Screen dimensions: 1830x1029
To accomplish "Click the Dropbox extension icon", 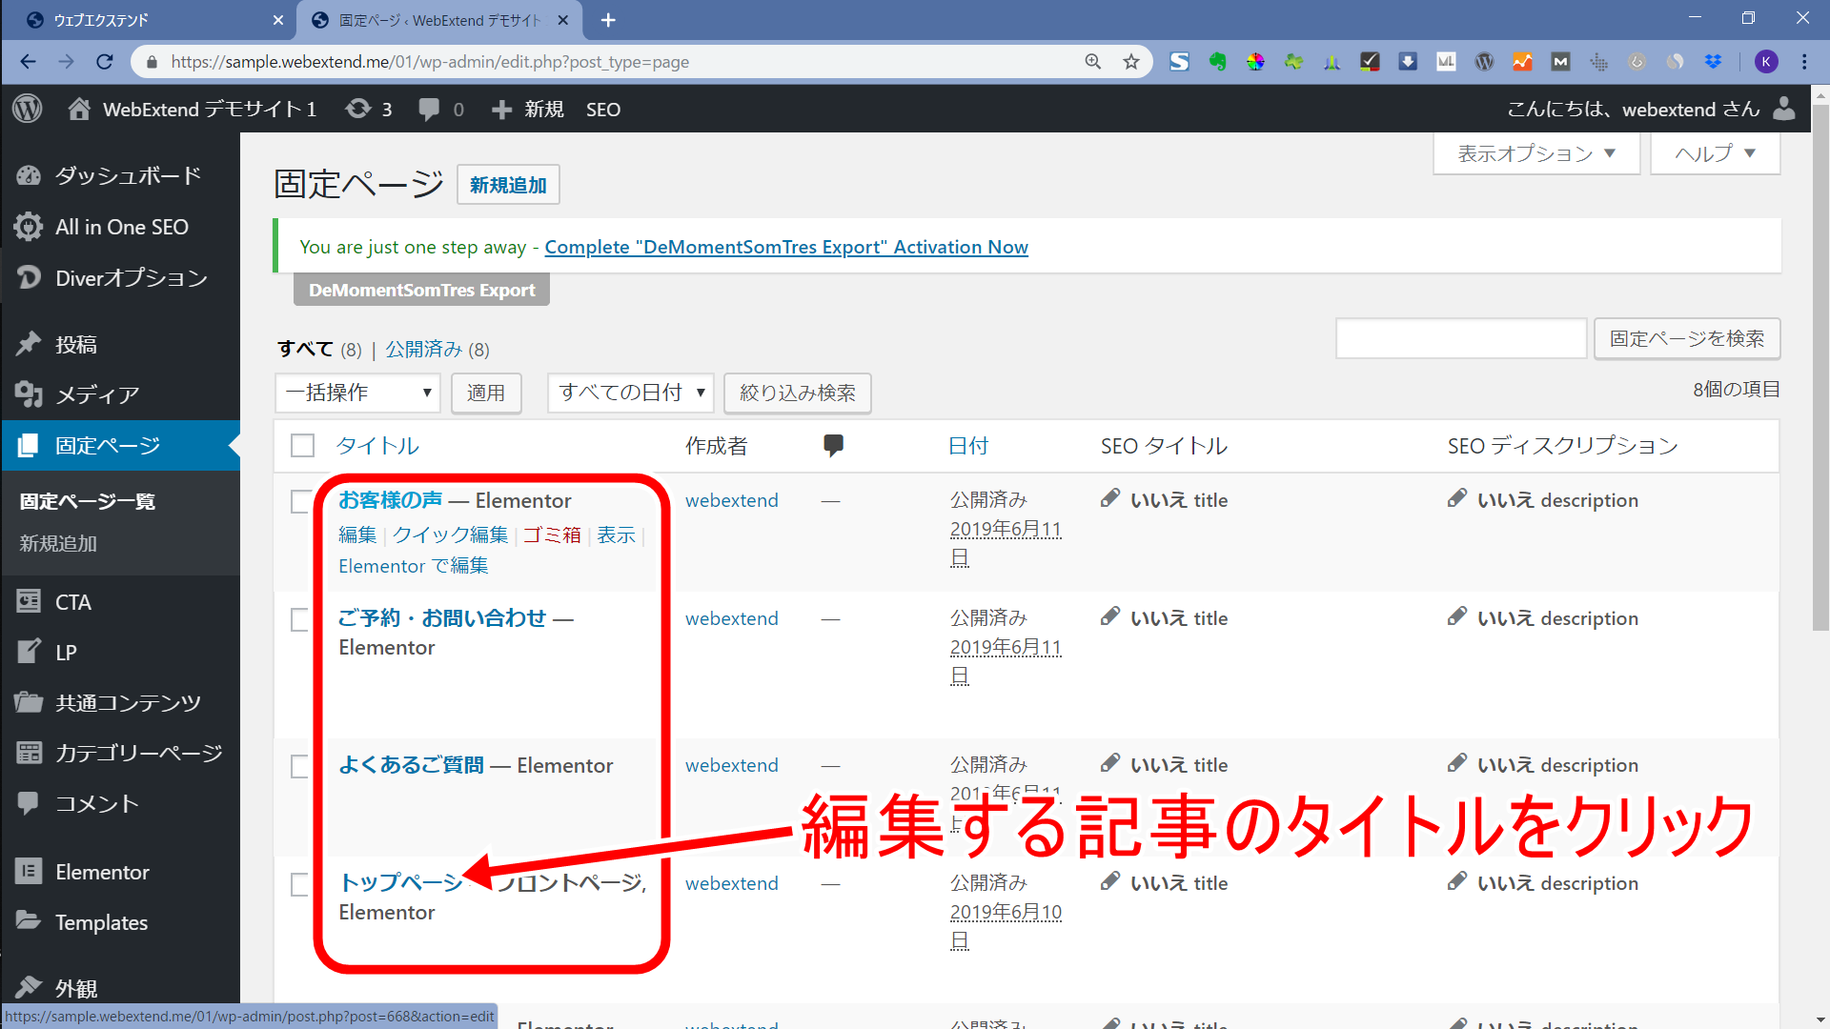I will (x=1713, y=62).
